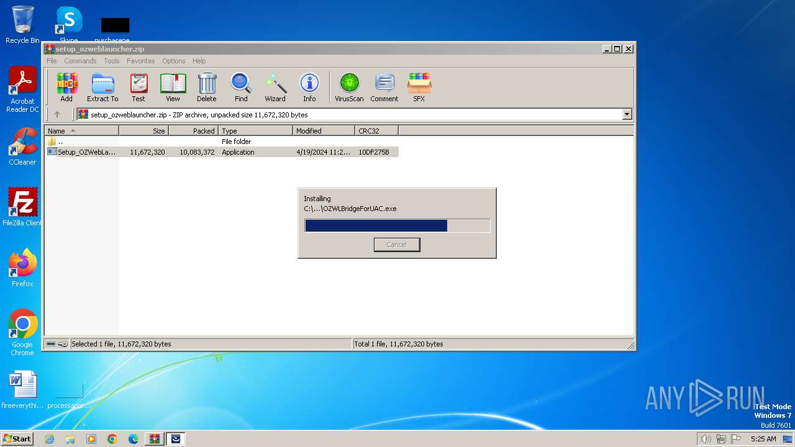Click the Test archive icon
Screen dimensions: 795x447
[x=139, y=88]
